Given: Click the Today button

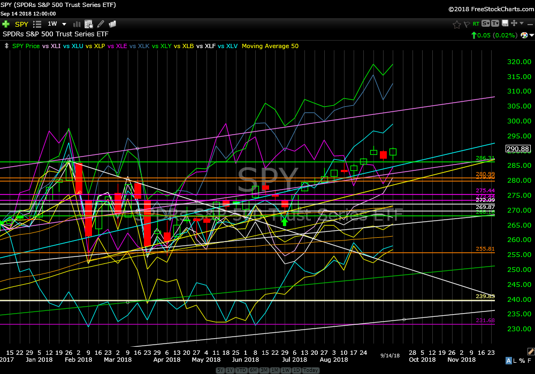Looking at the screenshot, I should [310, 370].
